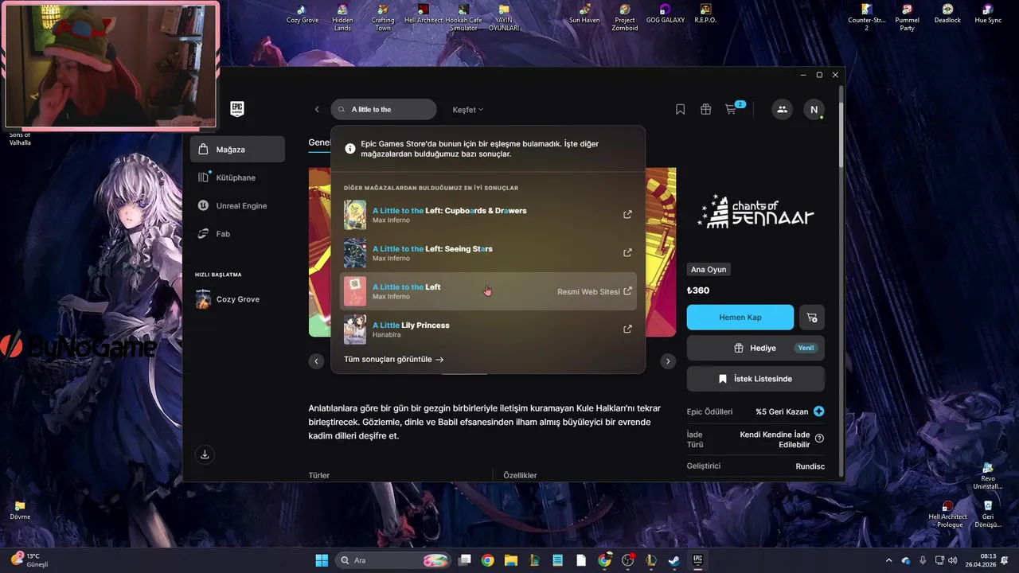Click the İstek Listesinde button
This screenshot has height=573, width=1019.
tap(755, 379)
